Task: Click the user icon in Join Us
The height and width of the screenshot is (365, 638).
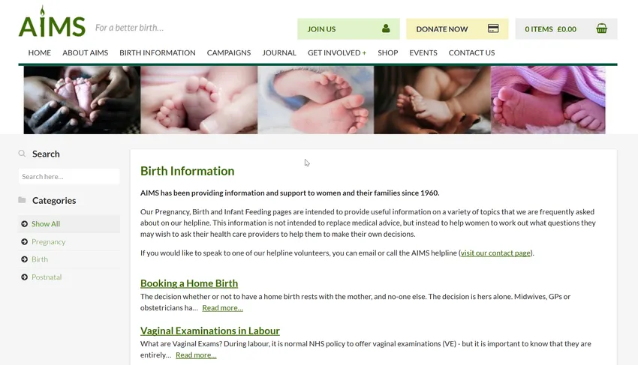Action: [386, 28]
